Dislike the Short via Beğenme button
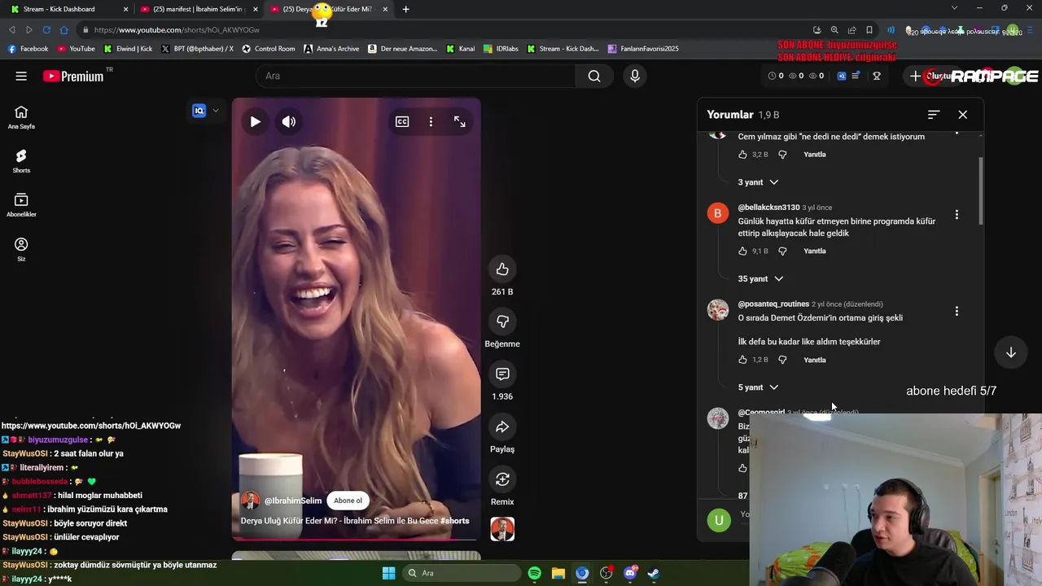This screenshot has height=586, width=1042. tap(502, 321)
